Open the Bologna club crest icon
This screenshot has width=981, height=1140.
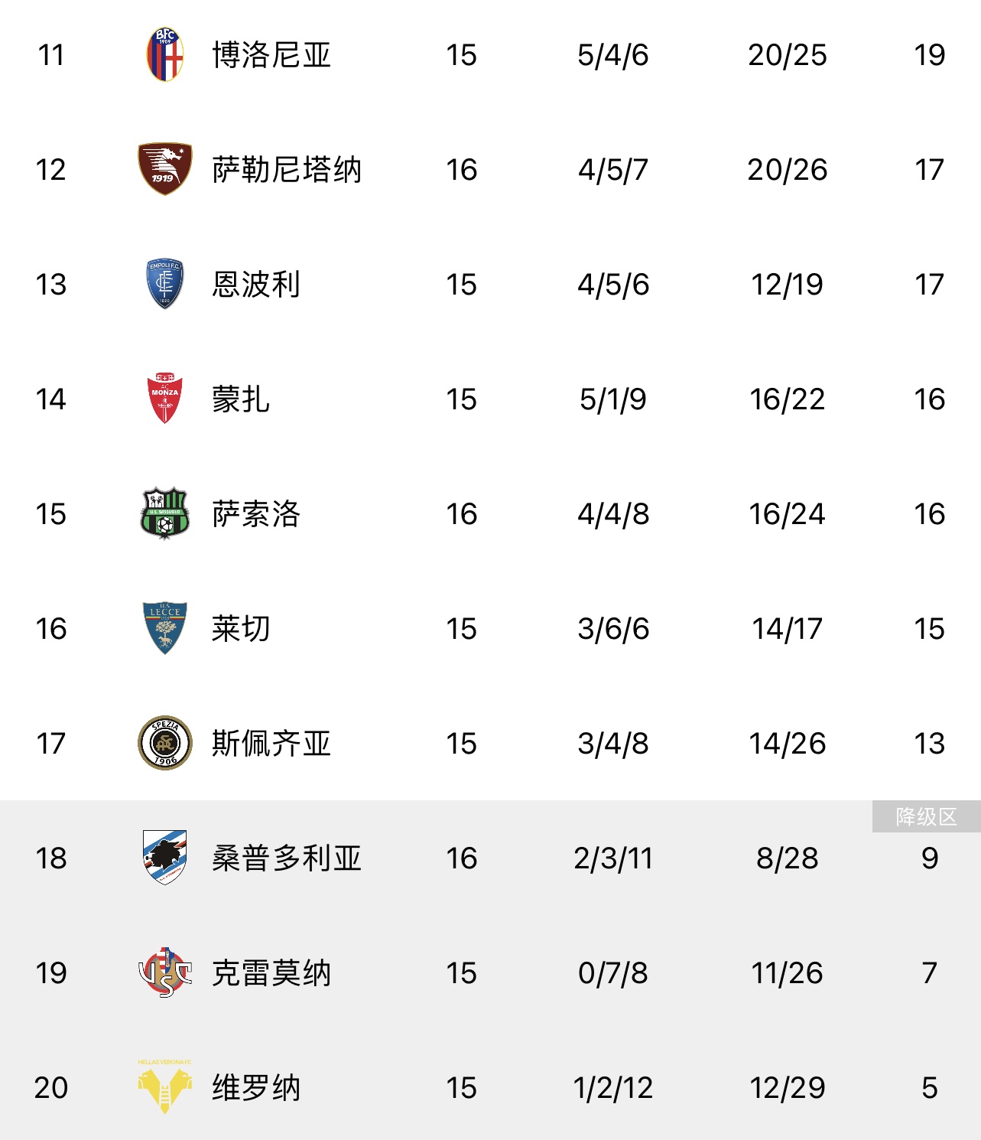(x=164, y=55)
